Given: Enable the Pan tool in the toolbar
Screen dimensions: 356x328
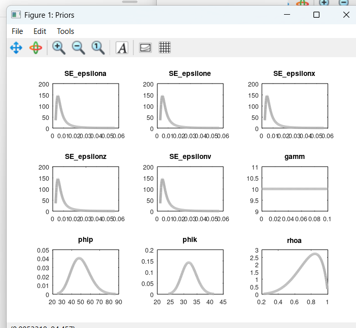Looking at the screenshot, I should (x=16, y=48).
